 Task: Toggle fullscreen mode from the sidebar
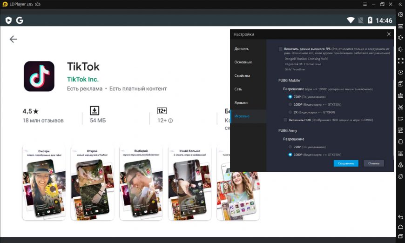400,61
